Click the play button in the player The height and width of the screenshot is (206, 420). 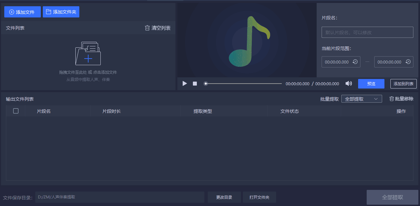[x=185, y=84]
